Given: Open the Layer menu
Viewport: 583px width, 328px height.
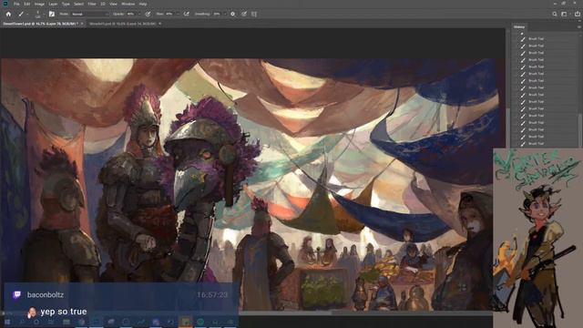Looking at the screenshot, I should (x=53, y=4).
